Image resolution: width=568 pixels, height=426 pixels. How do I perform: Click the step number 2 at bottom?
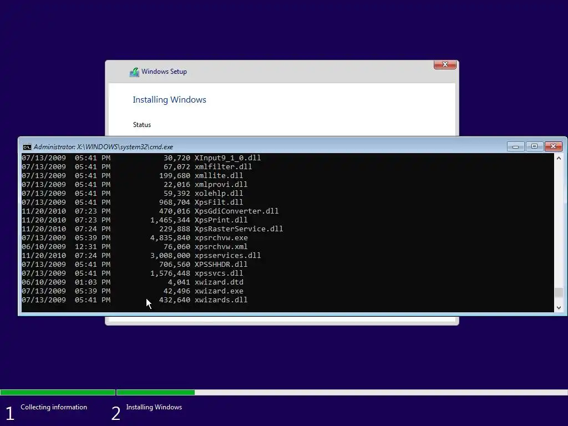(x=115, y=414)
